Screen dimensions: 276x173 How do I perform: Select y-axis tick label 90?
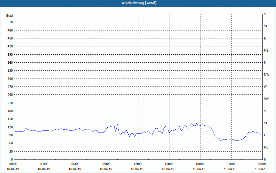tap(11, 135)
